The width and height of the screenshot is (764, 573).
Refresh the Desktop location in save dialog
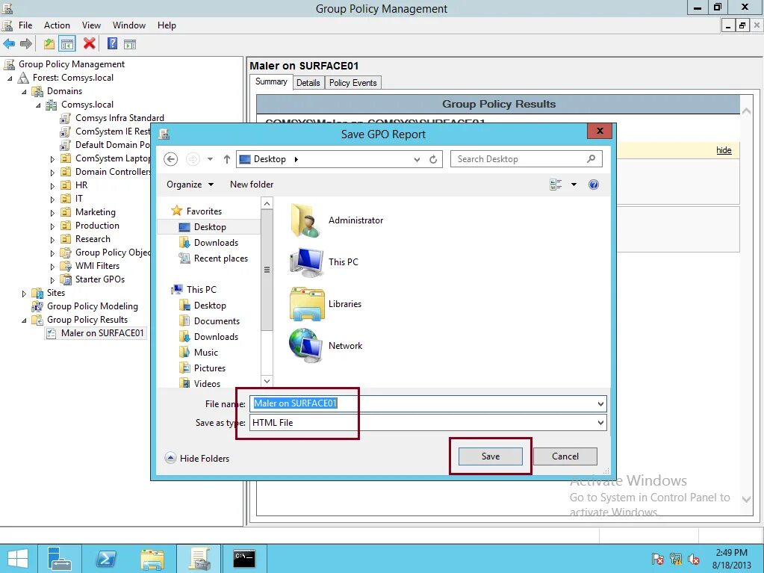click(x=432, y=159)
